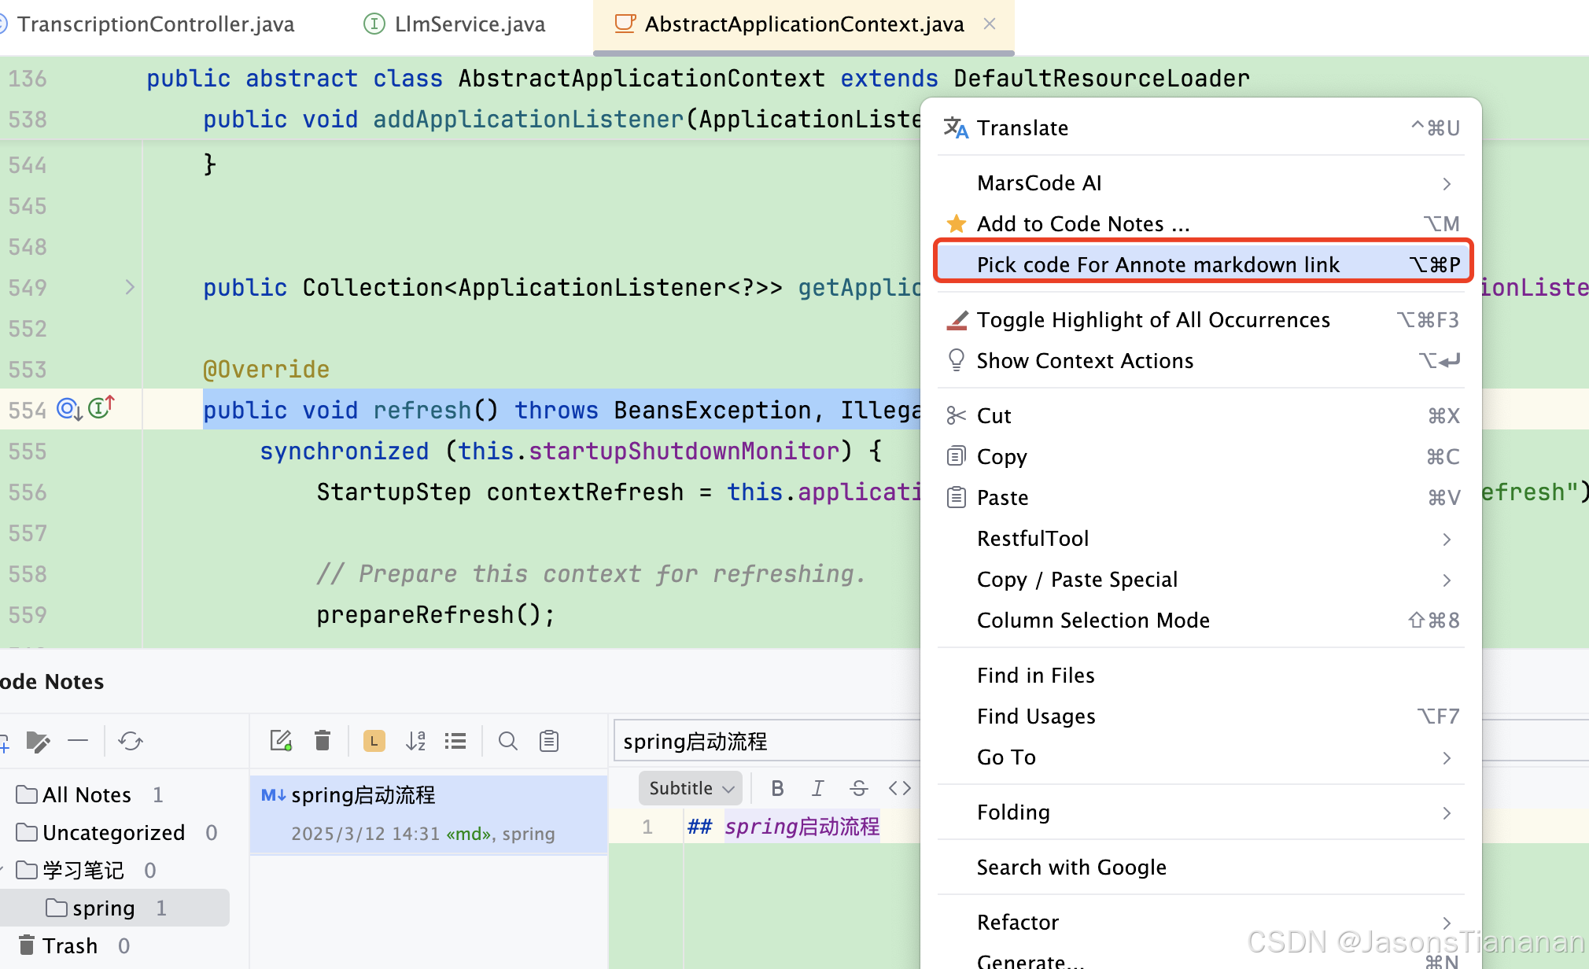This screenshot has width=1589, height=969.
Task: Click the refresh/sync icon in Code Notes
Action: click(131, 741)
